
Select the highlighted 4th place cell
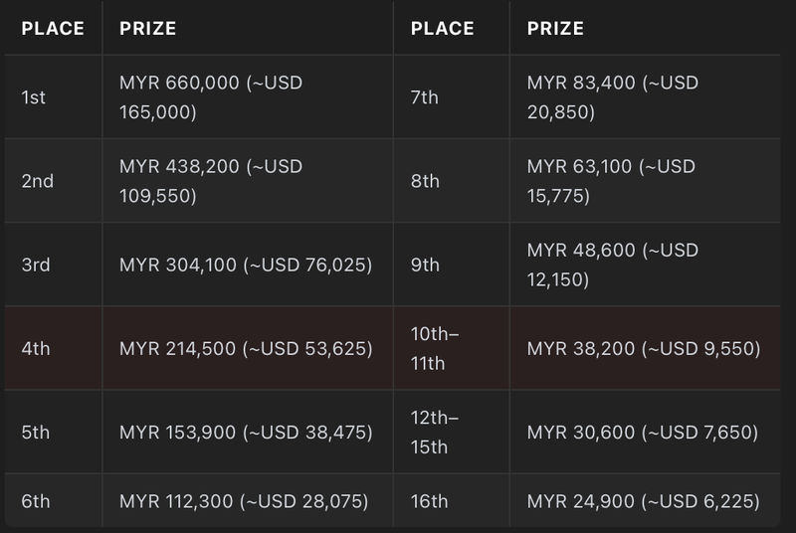[53, 348]
